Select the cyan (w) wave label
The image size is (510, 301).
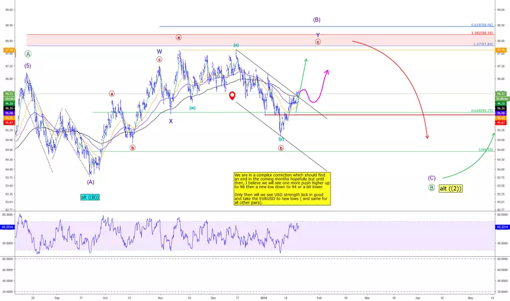(x=193, y=108)
